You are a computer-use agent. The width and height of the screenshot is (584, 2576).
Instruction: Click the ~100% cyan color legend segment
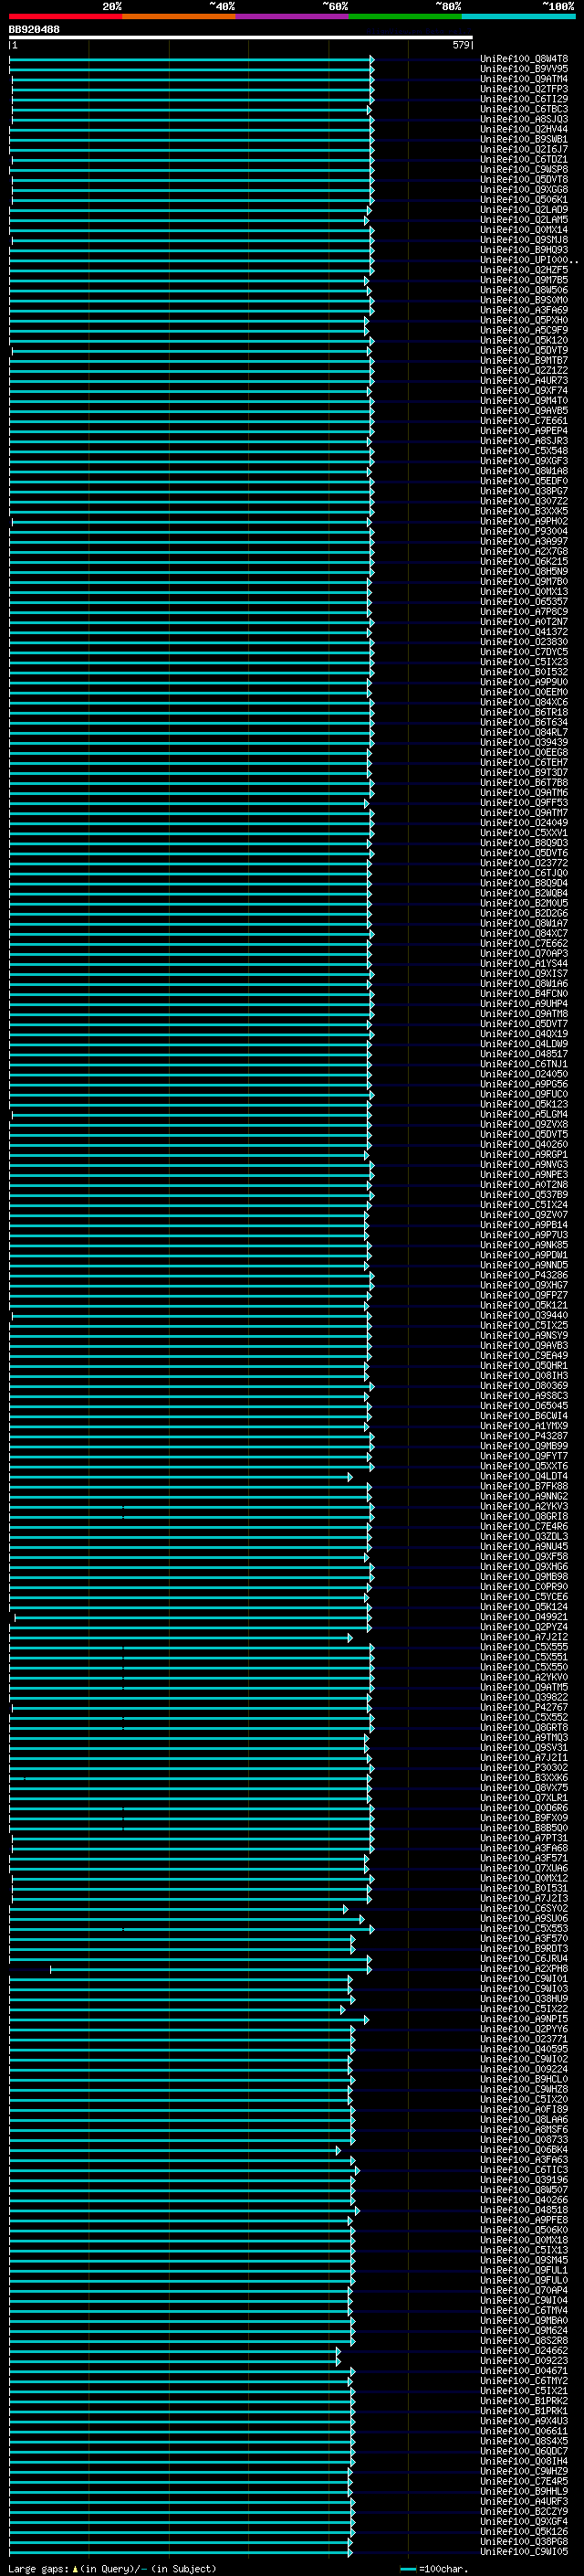click(518, 16)
